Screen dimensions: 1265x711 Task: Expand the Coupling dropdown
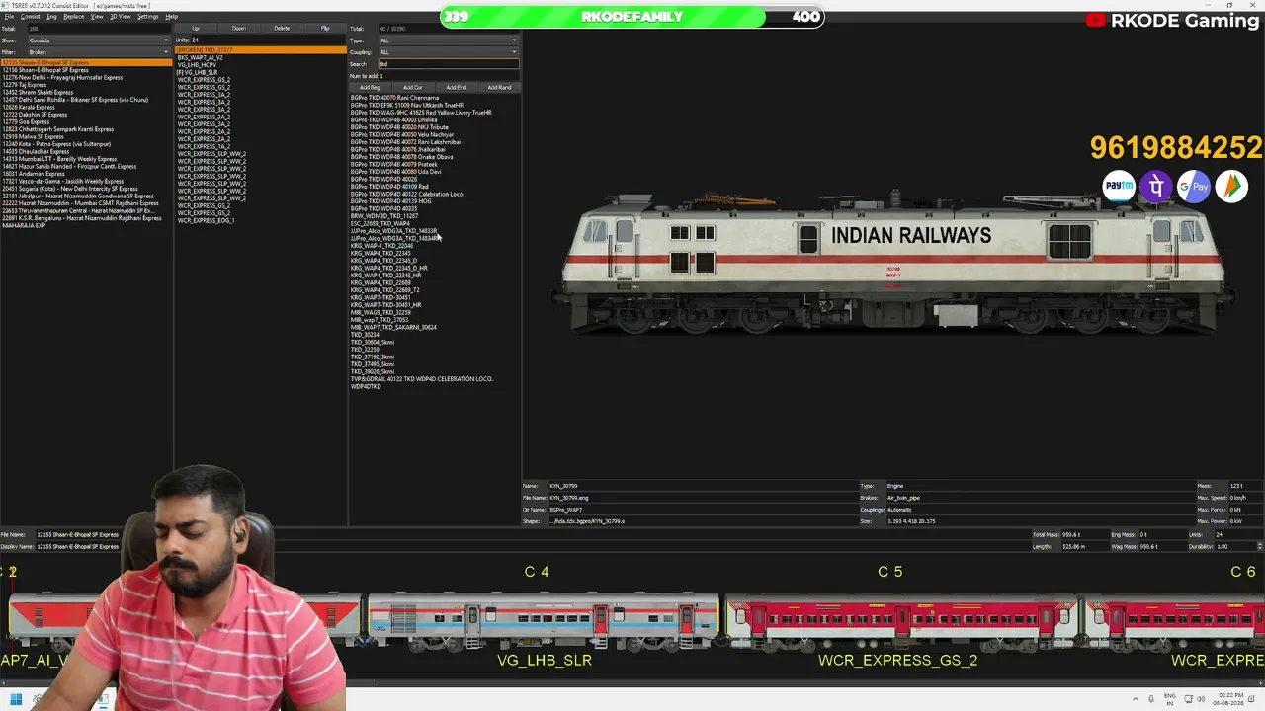coord(448,52)
